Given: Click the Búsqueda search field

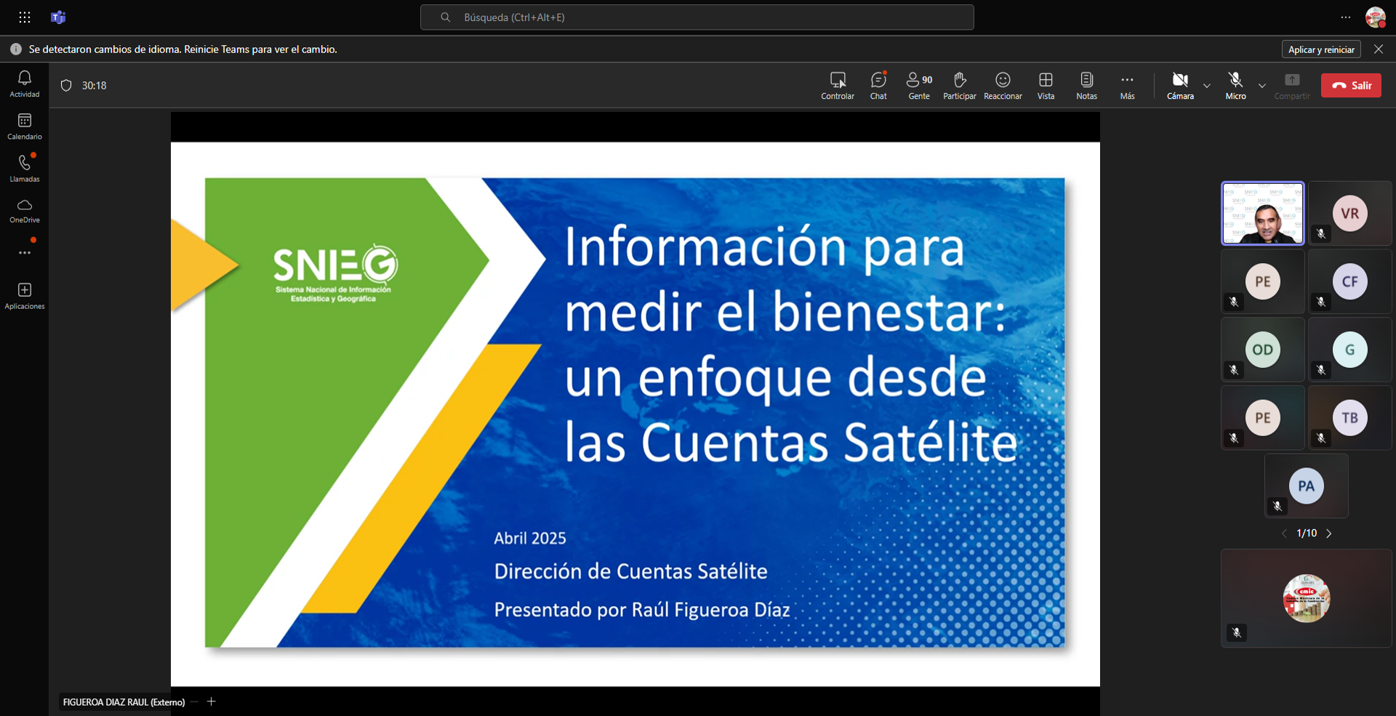Looking at the screenshot, I should pos(697,17).
